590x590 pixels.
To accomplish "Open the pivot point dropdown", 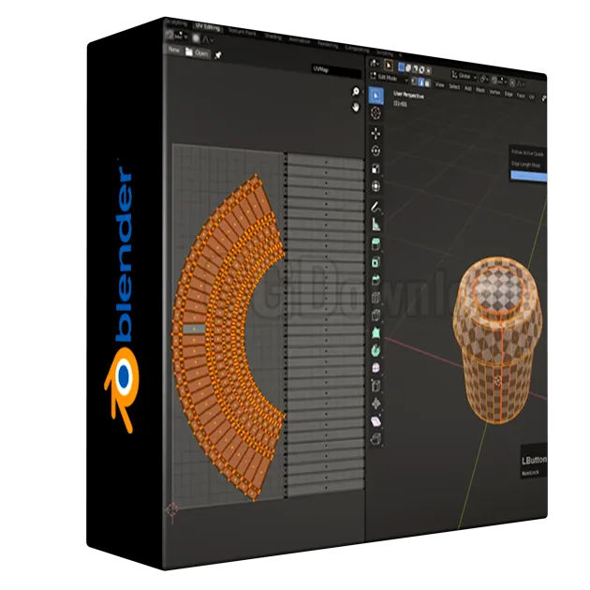I will [x=484, y=79].
